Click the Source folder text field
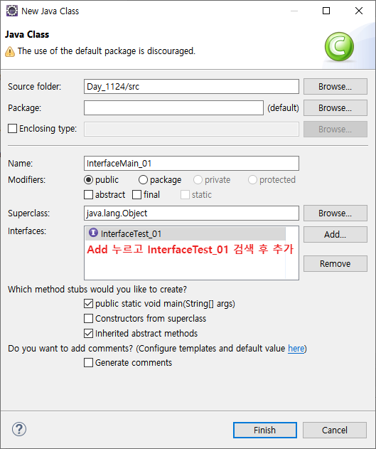 (x=191, y=87)
